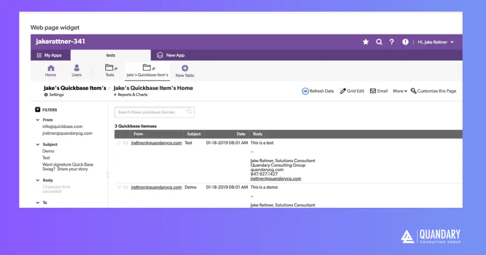Click the New App tab
Screen dimensions: 486x255
pyautogui.click(x=171, y=55)
